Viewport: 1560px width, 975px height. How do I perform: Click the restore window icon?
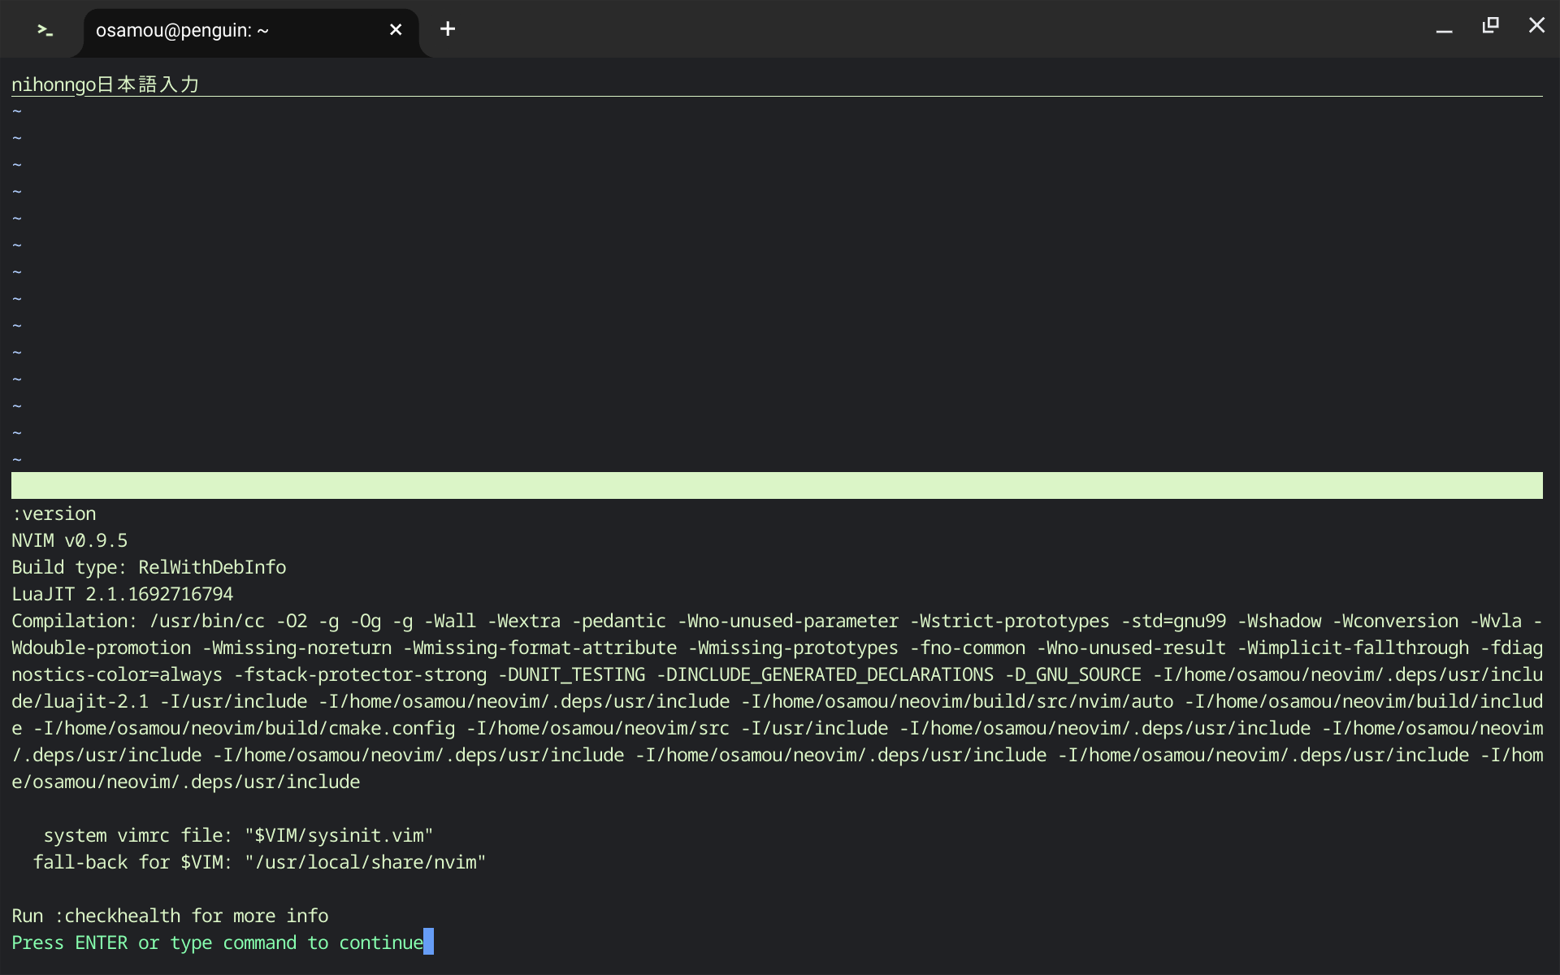(x=1490, y=25)
